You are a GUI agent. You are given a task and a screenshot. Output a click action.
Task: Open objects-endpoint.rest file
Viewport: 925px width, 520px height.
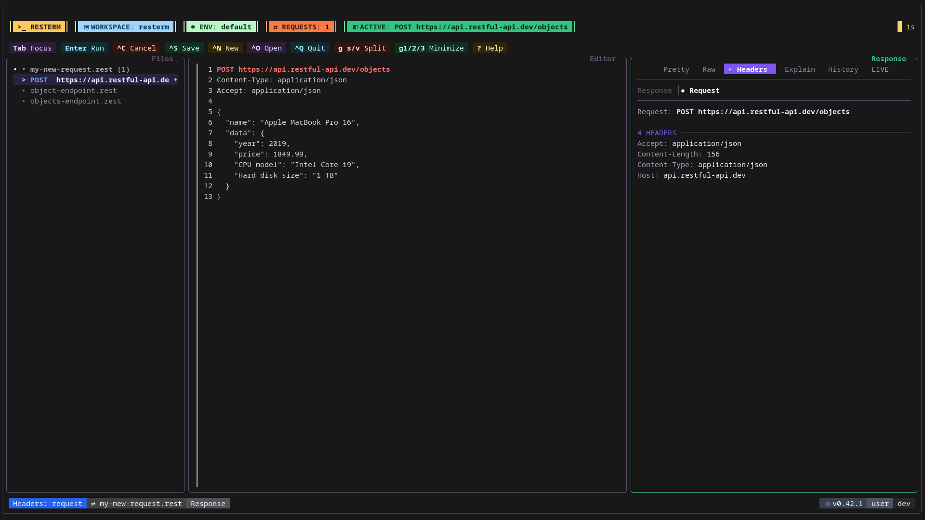click(x=76, y=101)
